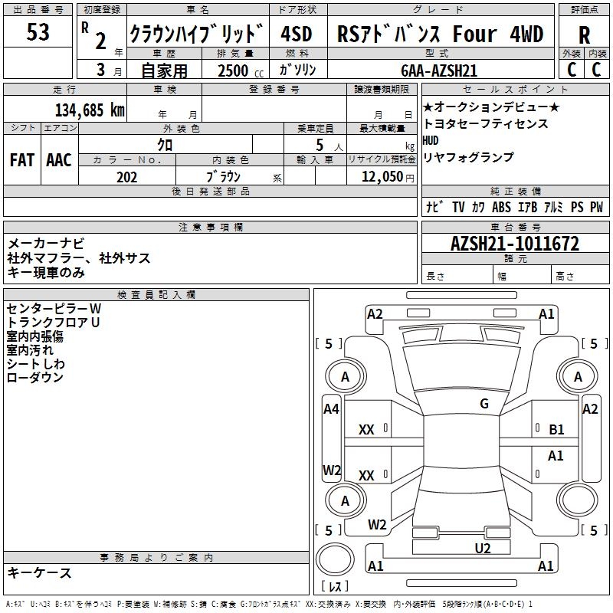Click the A4 mark on the diagram
Image resolution: width=613 pixels, height=613 pixels.
[x=331, y=409]
